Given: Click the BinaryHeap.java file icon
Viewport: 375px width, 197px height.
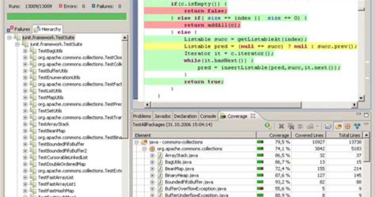Looking at the screenshot, I should click(x=160, y=175).
